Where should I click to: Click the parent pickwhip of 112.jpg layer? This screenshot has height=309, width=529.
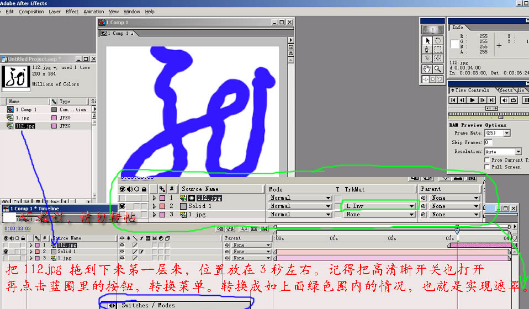pos(227,245)
